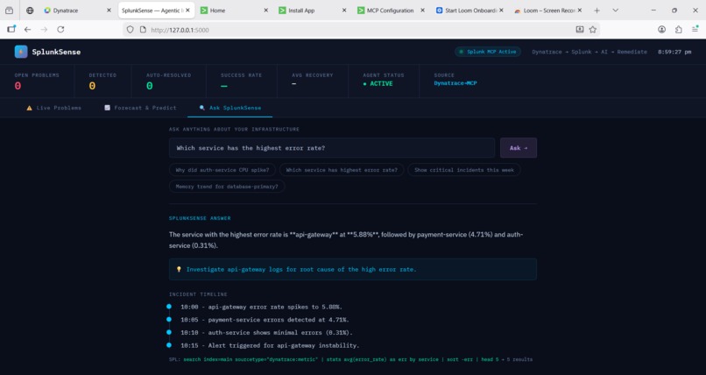Viewport: 706px width, 375px height.
Task: Click the 'Investigate api-gateway logs' recommendation
Action: 352,269
